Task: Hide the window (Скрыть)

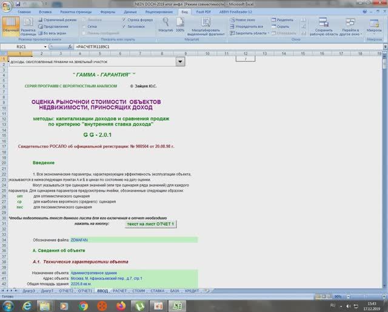Action: tap(280, 26)
